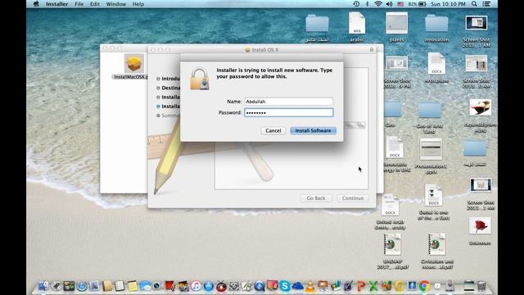Open Mission Control in the Dock
Viewport: 524px width, 295px height.
click(x=69, y=286)
